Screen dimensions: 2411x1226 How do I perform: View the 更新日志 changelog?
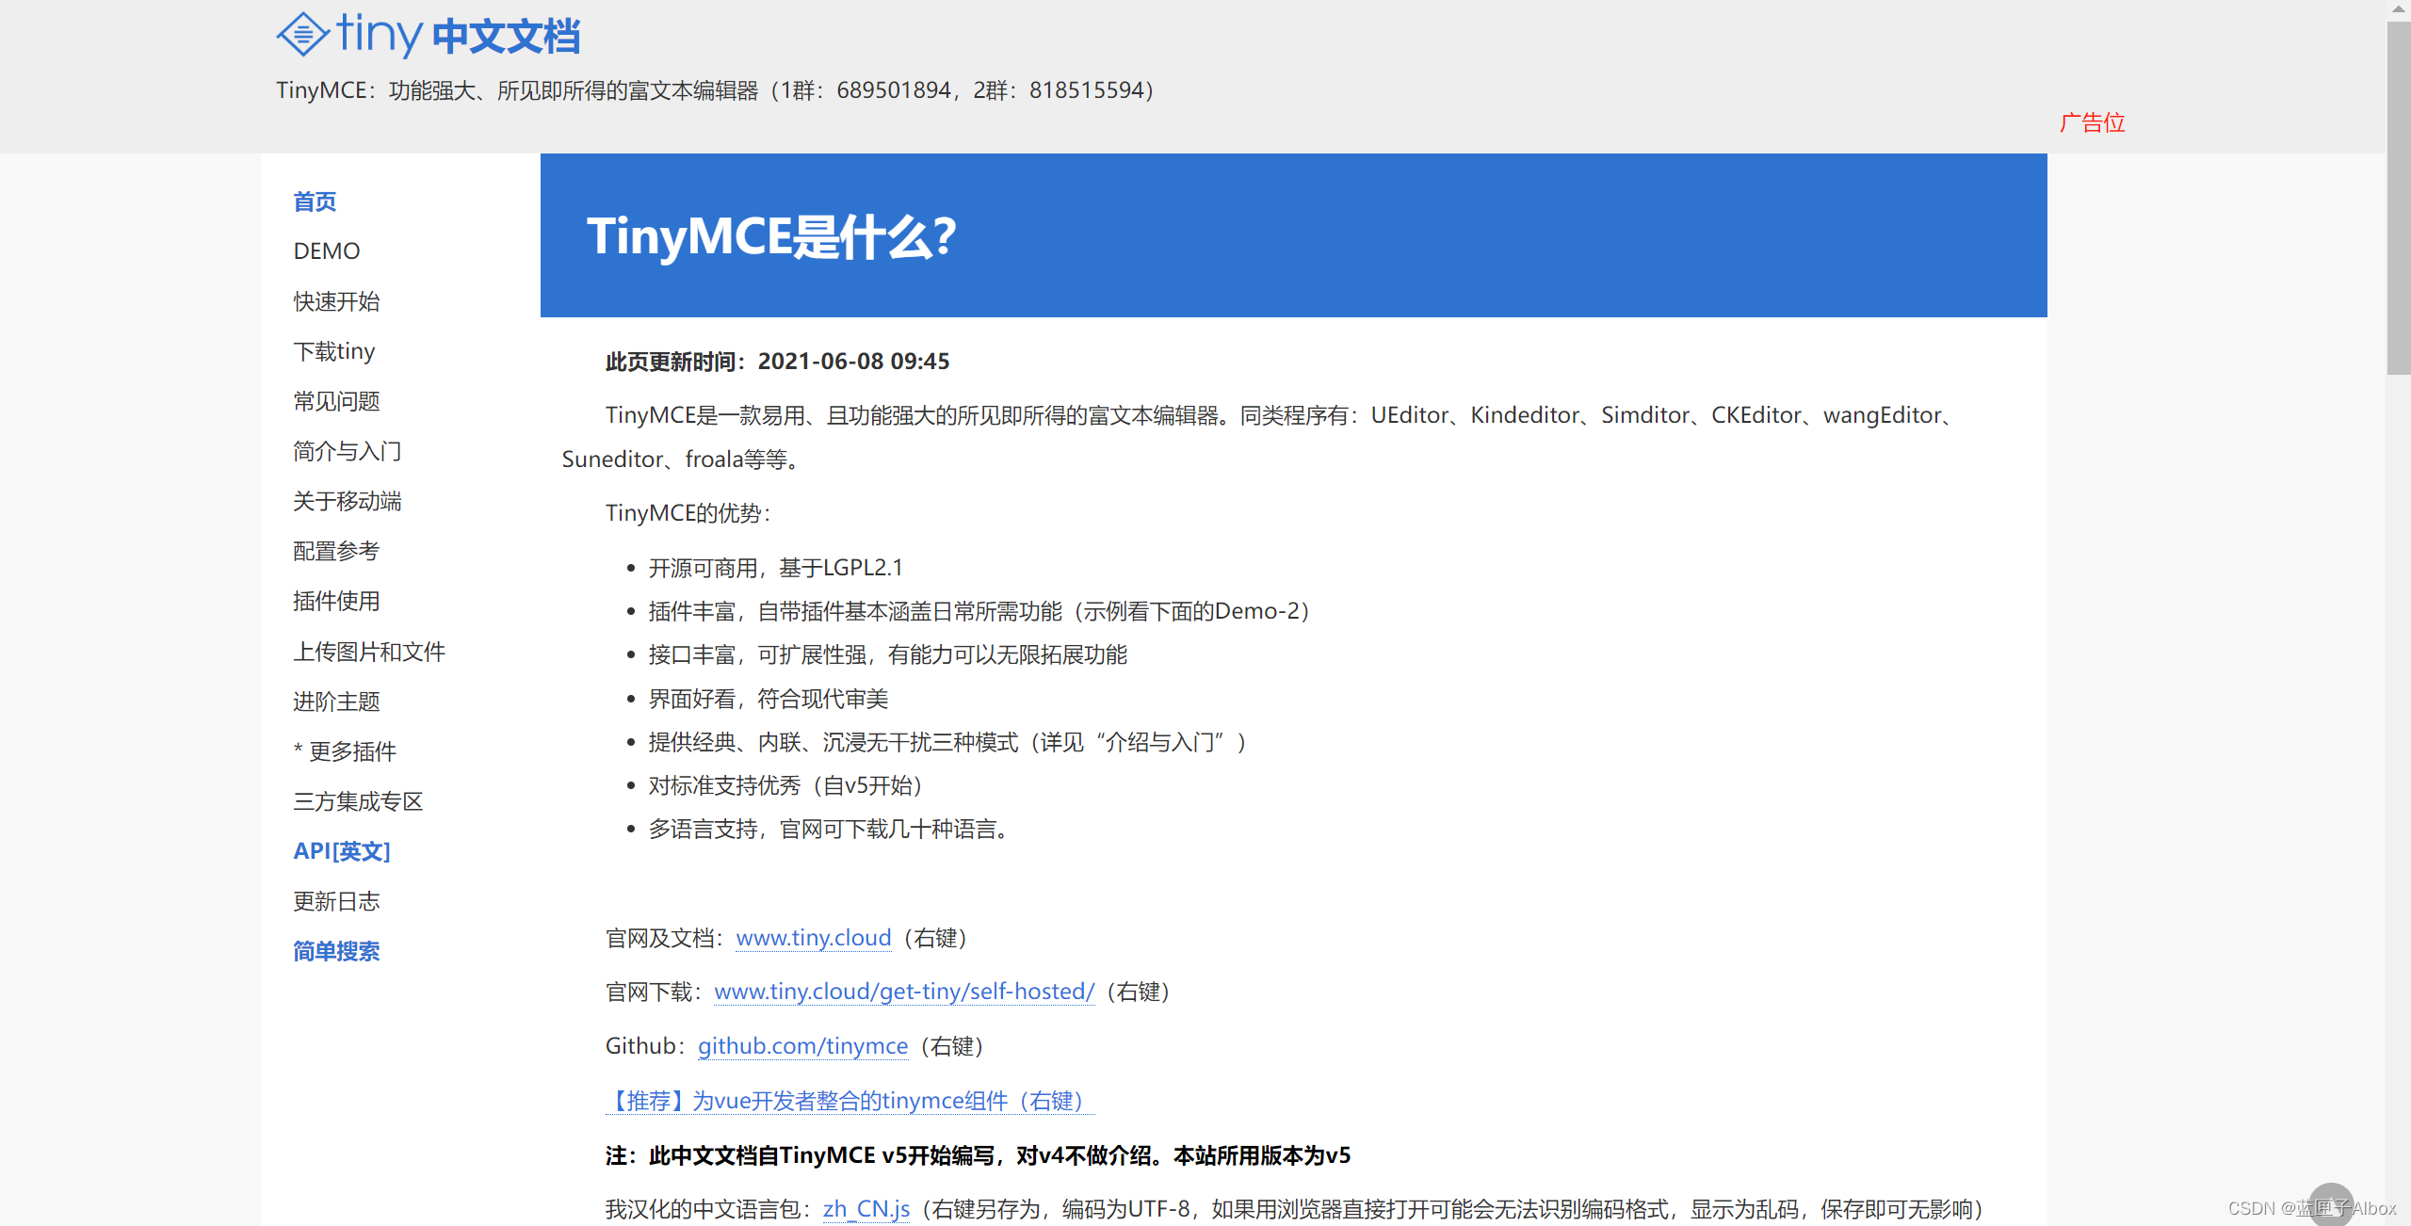(336, 901)
